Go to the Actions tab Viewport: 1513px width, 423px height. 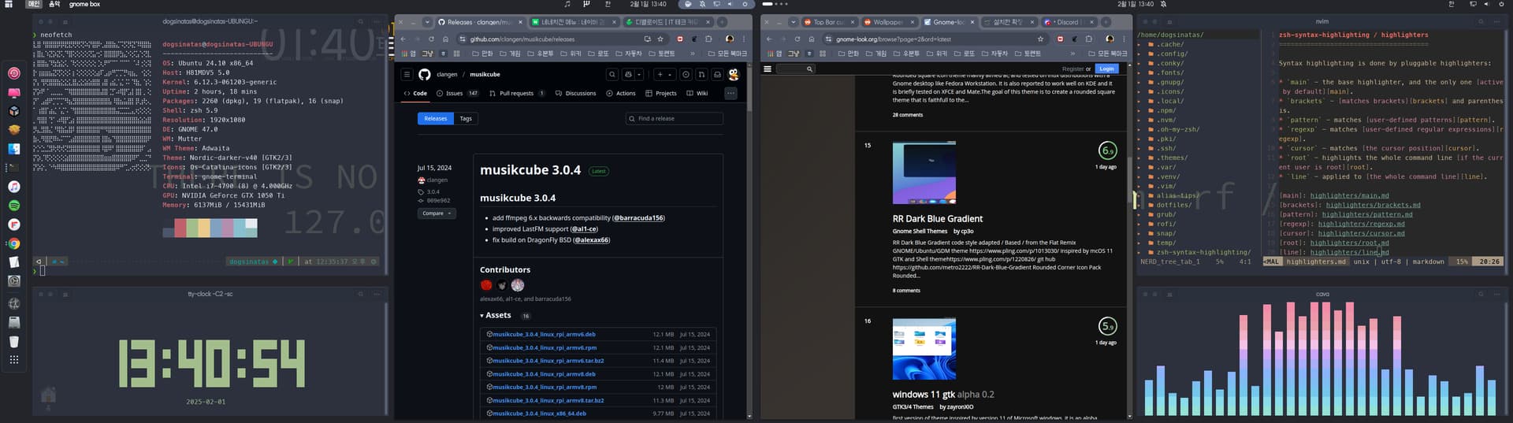tap(621, 93)
